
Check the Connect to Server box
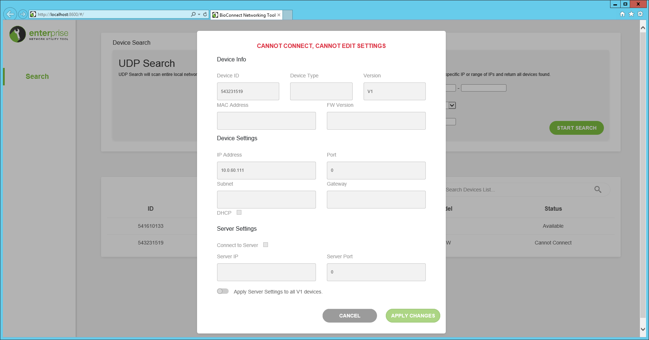(265, 244)
